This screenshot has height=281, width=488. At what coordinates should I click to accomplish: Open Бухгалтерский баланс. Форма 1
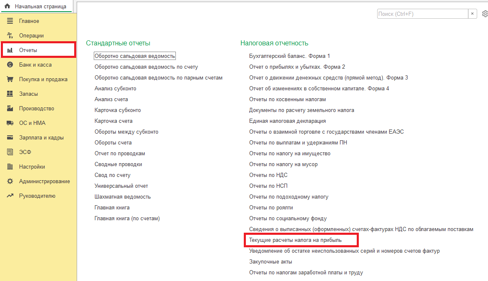tap(289, 56)
